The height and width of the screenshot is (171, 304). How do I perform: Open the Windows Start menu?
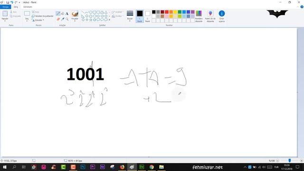pyautogui.click(x=5, y=167)
